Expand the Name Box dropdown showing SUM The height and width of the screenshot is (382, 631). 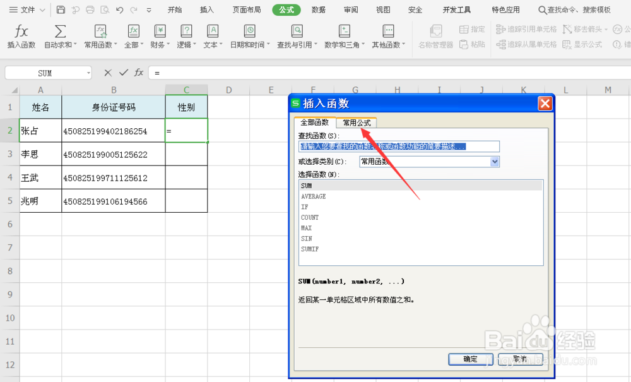(x=88, y=73)
